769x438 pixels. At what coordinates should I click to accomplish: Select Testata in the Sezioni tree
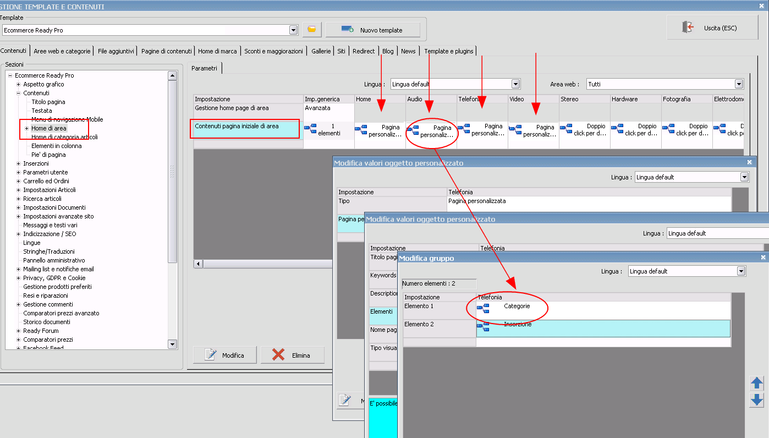click(42, 111)
